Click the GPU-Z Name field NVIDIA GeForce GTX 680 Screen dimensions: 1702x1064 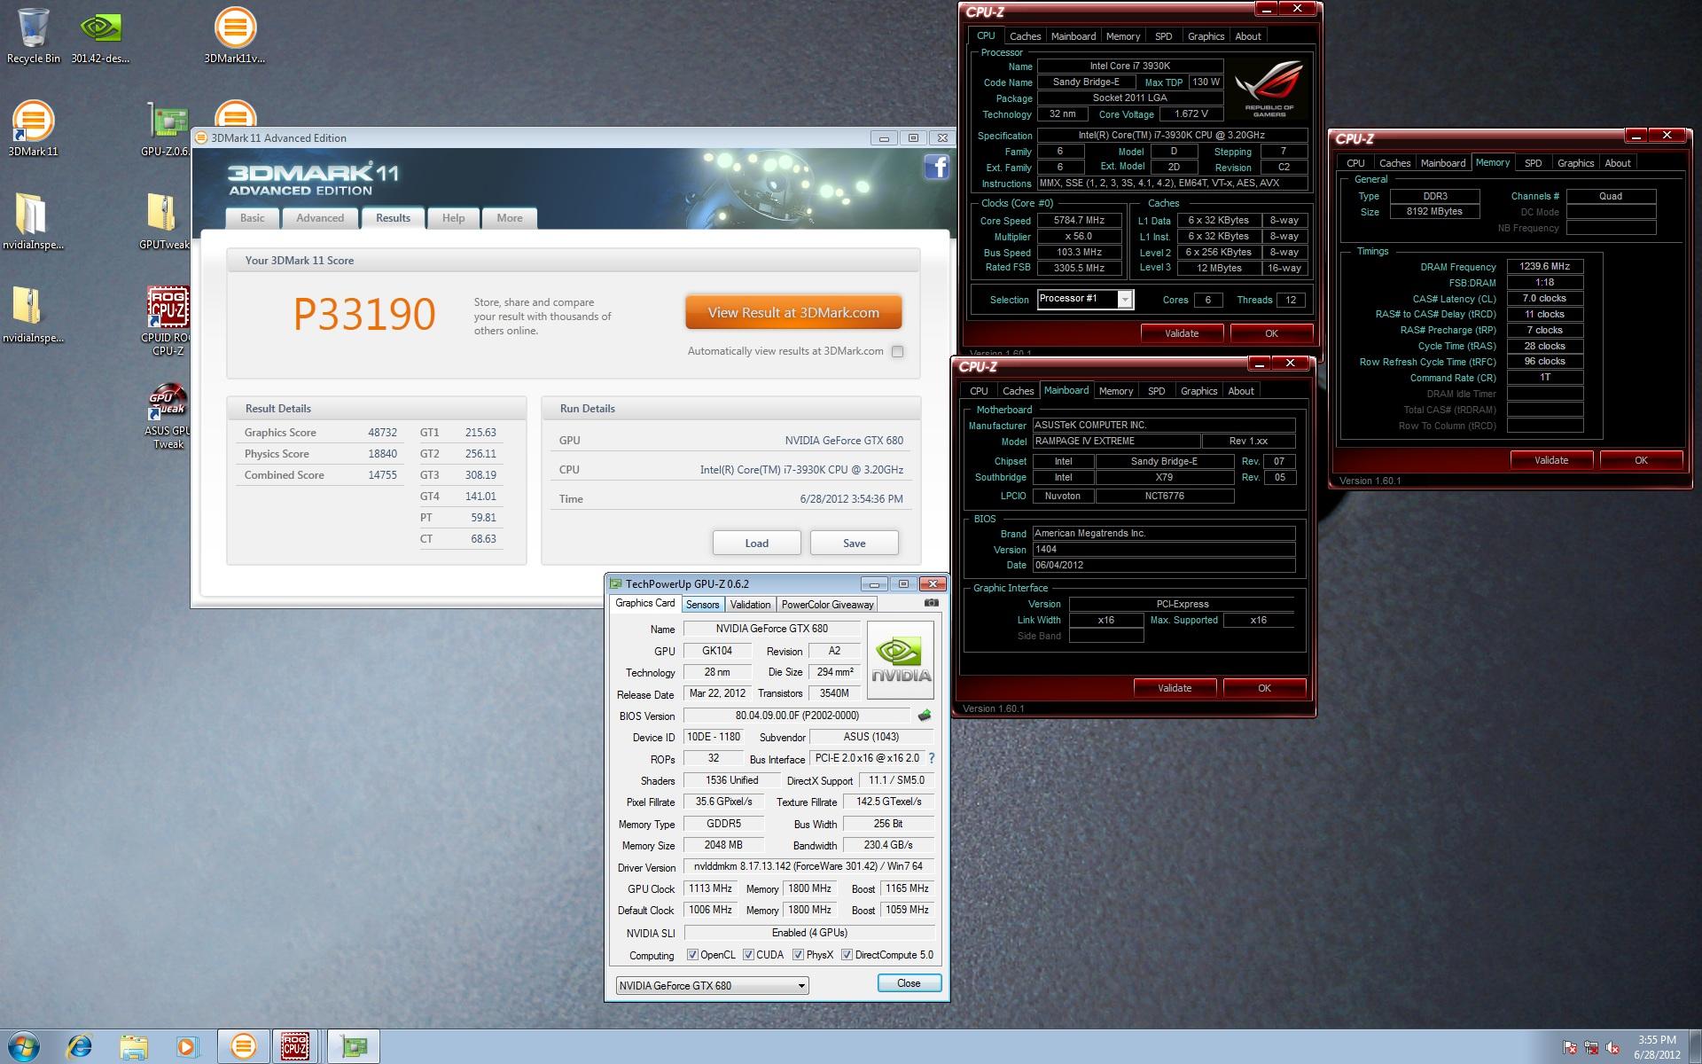point(771,629)
